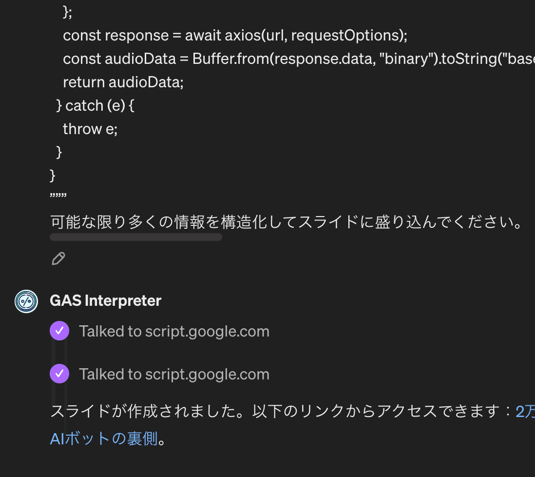The width and height of the screenshot is (535, 477).
Task: Click the GAS Interpreter avatar icon
Action: pos(26,301)
